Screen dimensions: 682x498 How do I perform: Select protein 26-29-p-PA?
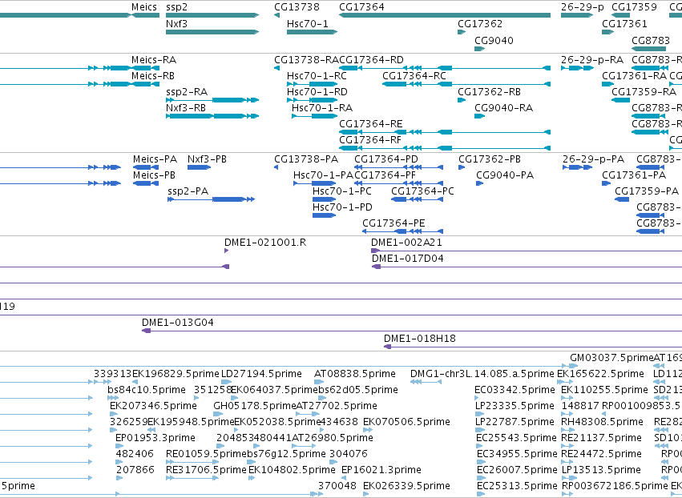(x=593, y=159)
